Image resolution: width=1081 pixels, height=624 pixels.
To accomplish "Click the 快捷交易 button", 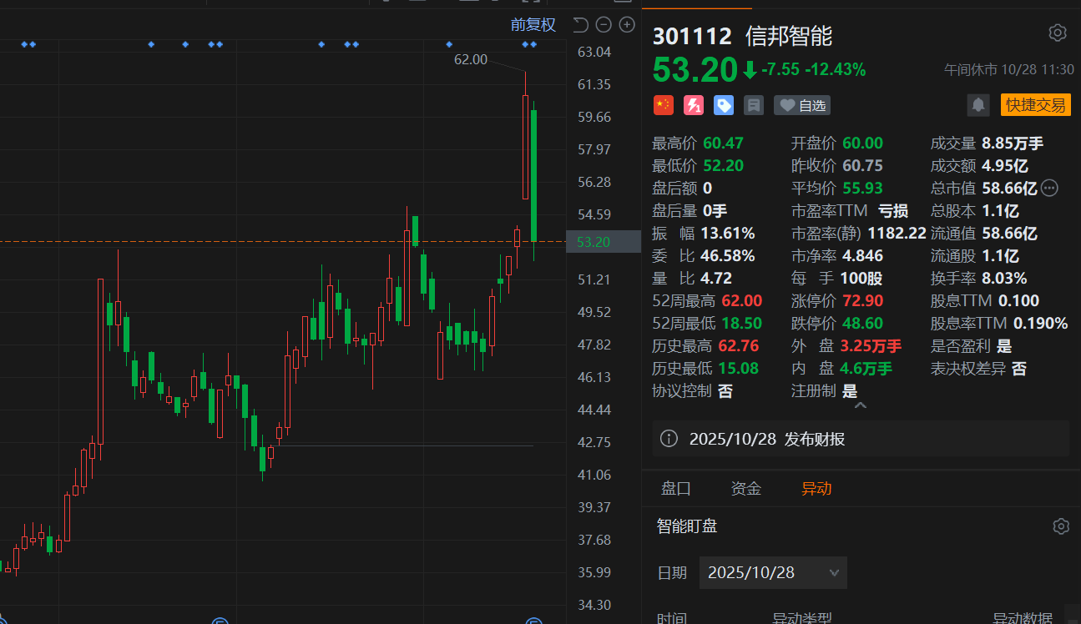I will point(1035,105).
